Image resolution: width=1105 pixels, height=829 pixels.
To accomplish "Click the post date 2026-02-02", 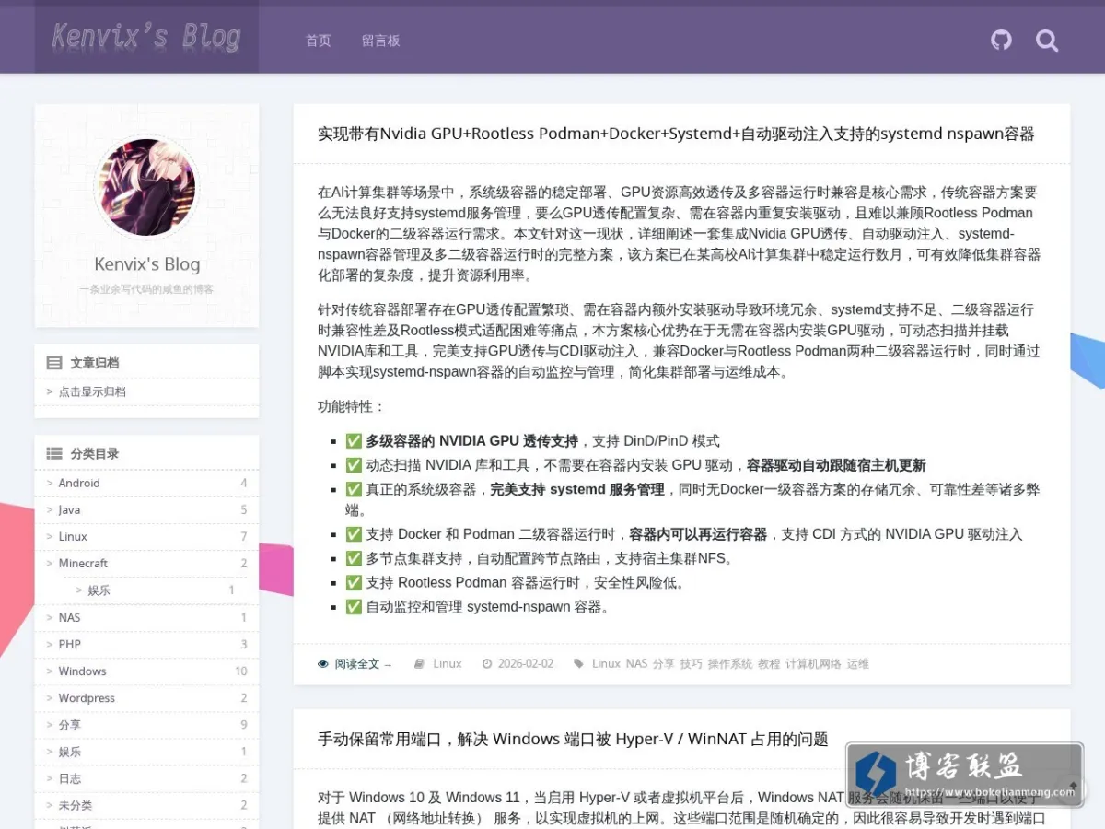I will tap(526, 663).
